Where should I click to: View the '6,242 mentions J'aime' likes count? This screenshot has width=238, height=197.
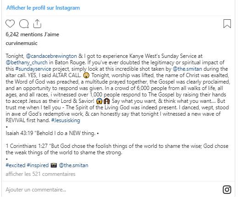(x=32, y=34)
